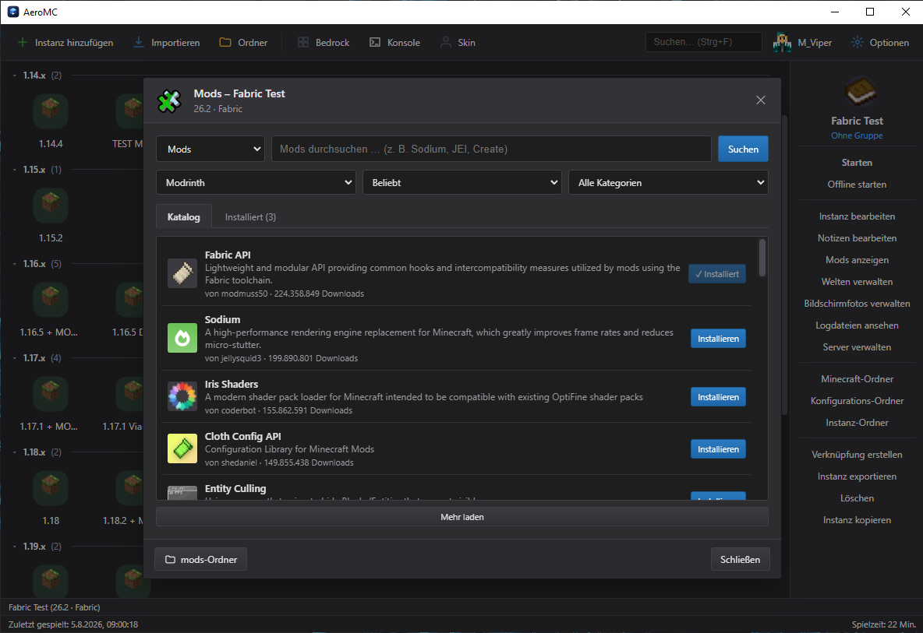Collapse the 1.15.x group
The image size is (923, 633).
point(15,169)
